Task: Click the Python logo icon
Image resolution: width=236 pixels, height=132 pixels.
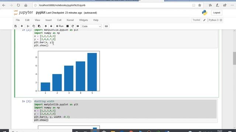Action: point(205,12)
